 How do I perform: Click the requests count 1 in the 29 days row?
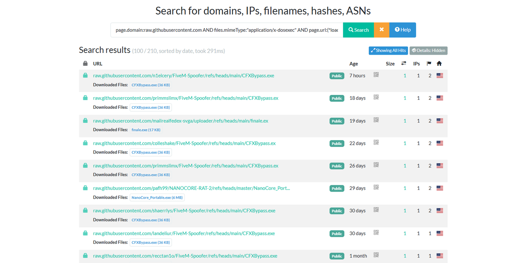[405, 188]
